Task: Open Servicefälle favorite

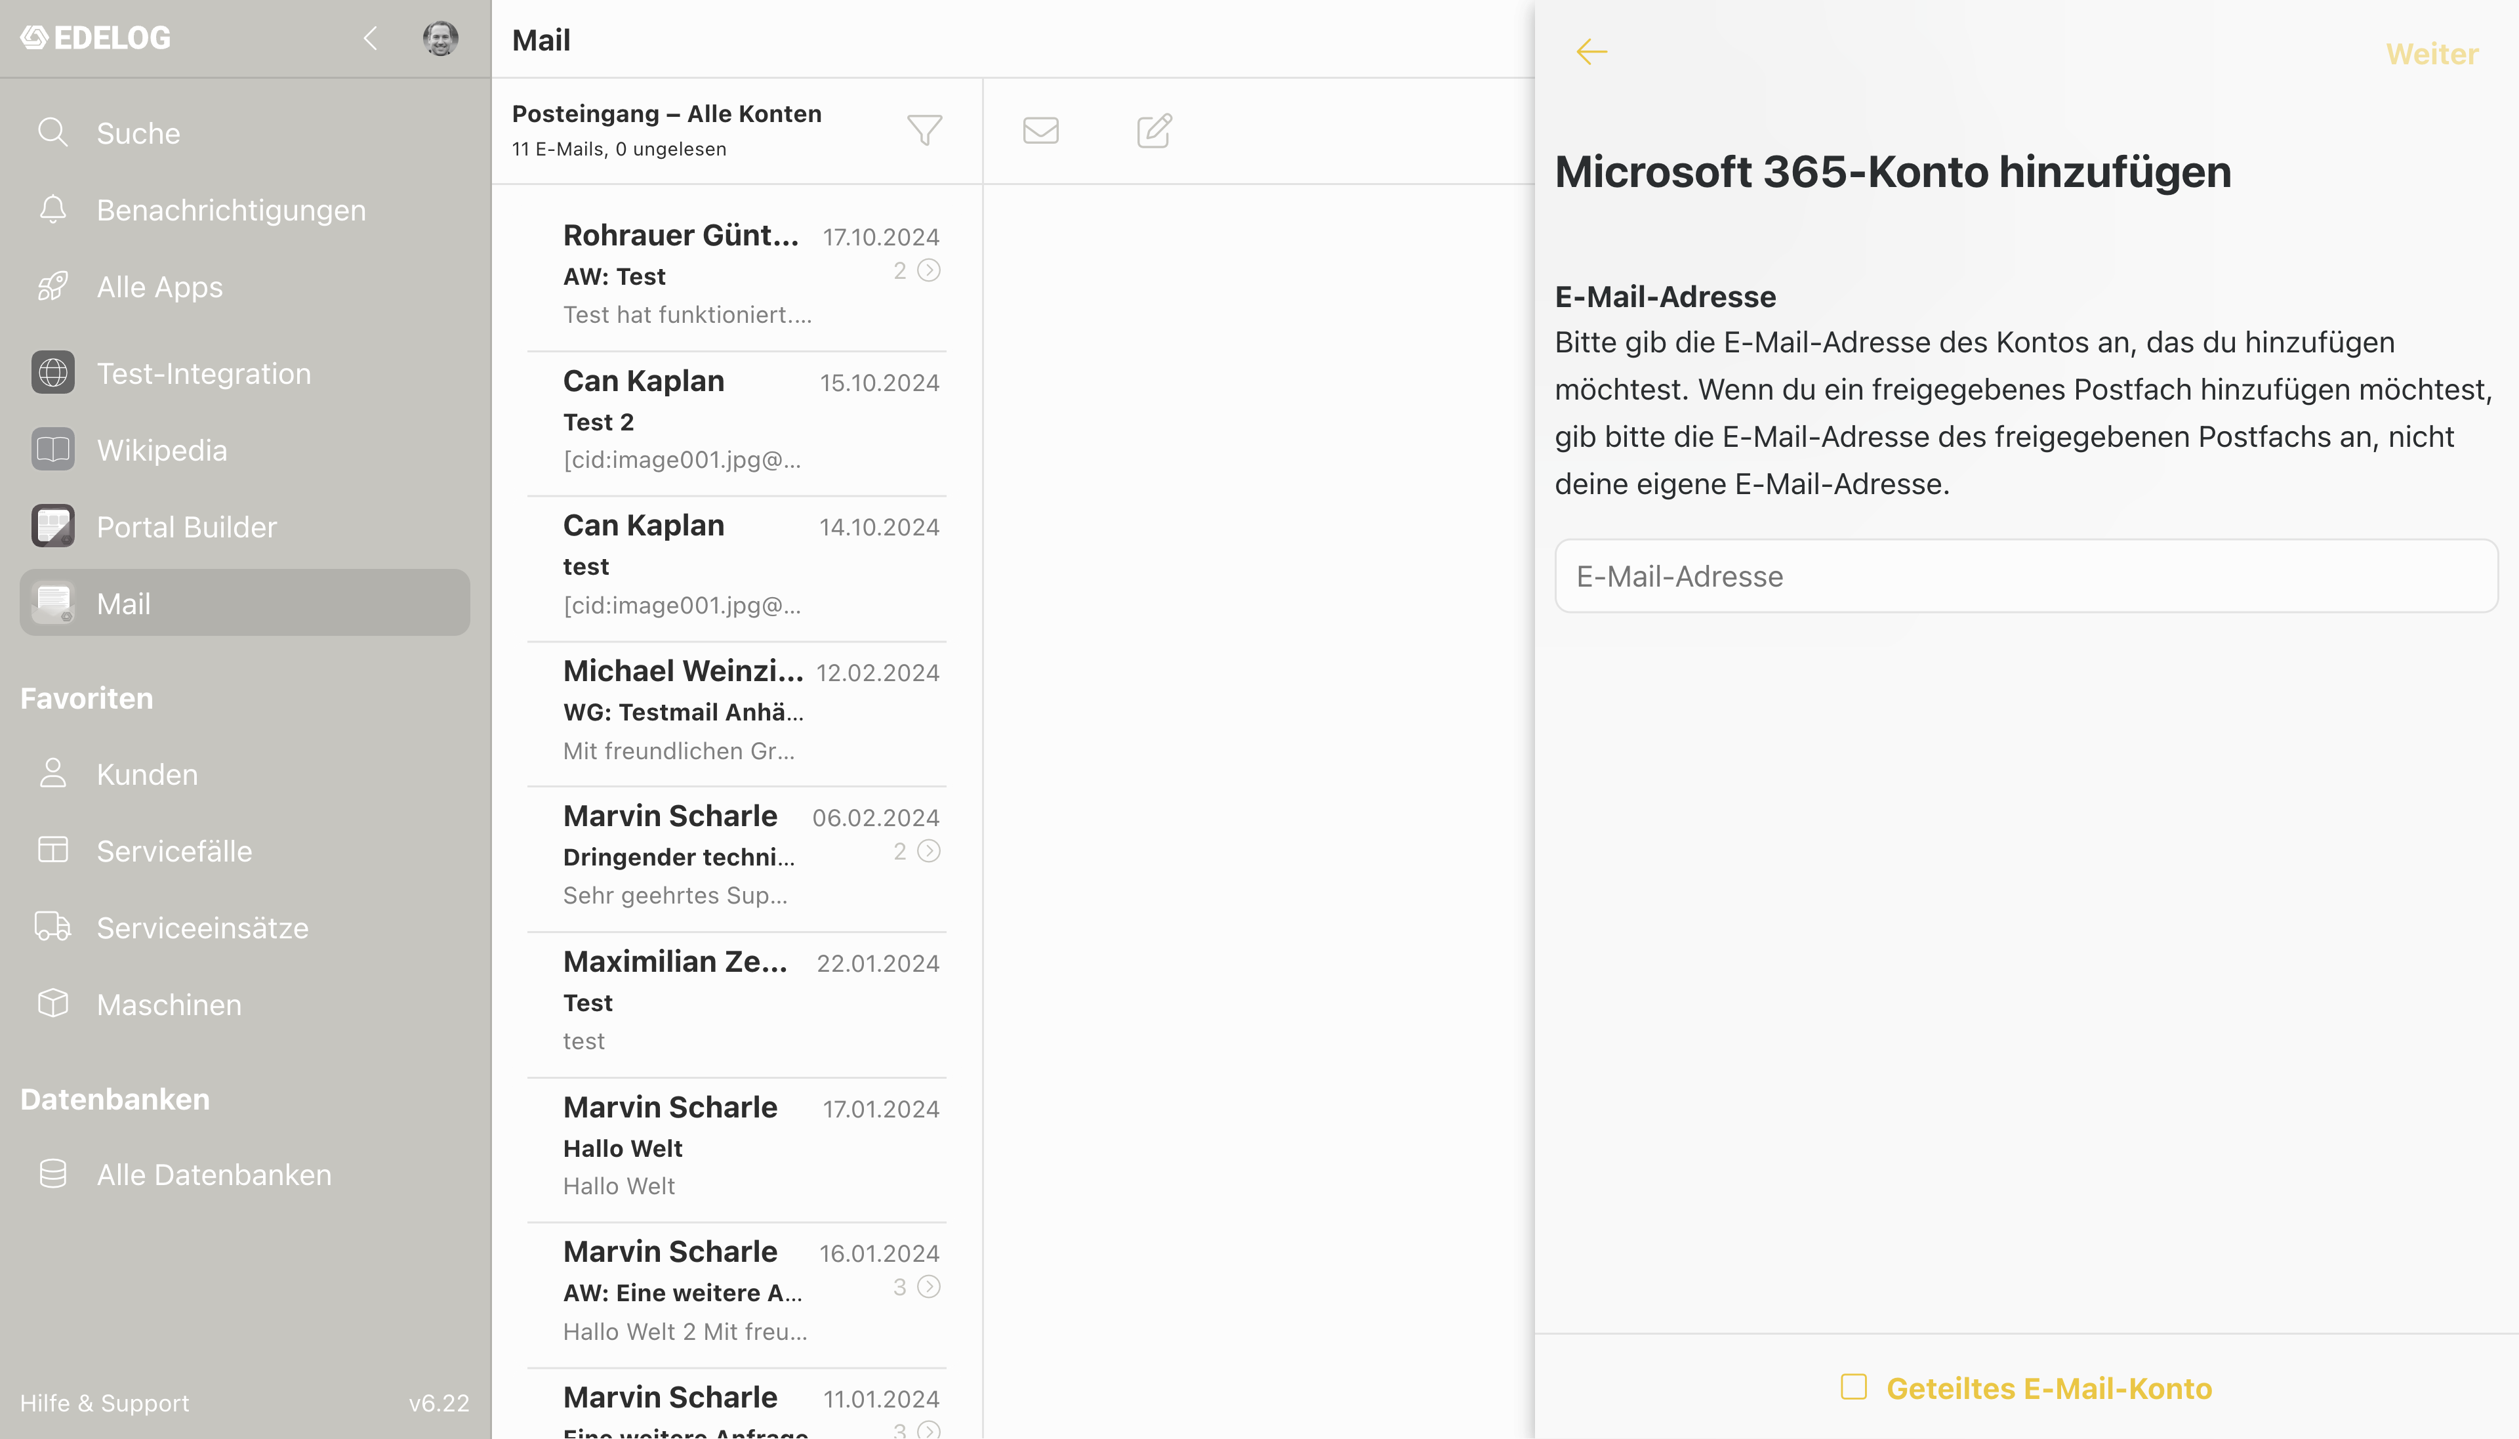Action: (244, 851)
